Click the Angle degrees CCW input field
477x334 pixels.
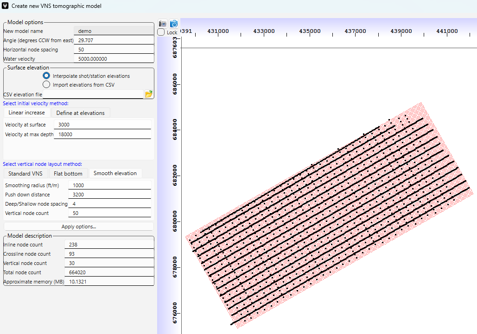(x=114, y=40)
